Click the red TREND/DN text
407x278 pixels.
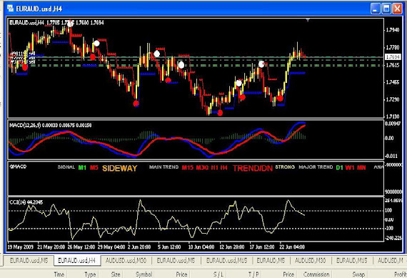click(253, 169)
